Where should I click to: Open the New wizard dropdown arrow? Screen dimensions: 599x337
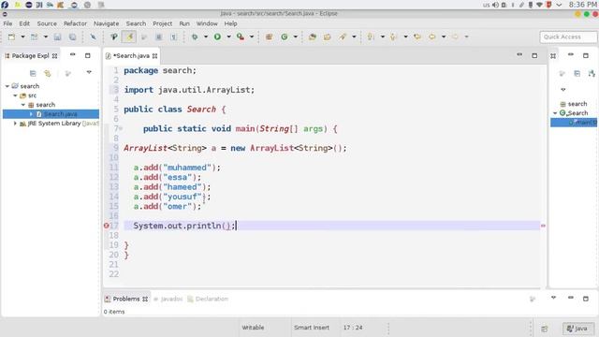pyautogui.click(x=22, y=37)
